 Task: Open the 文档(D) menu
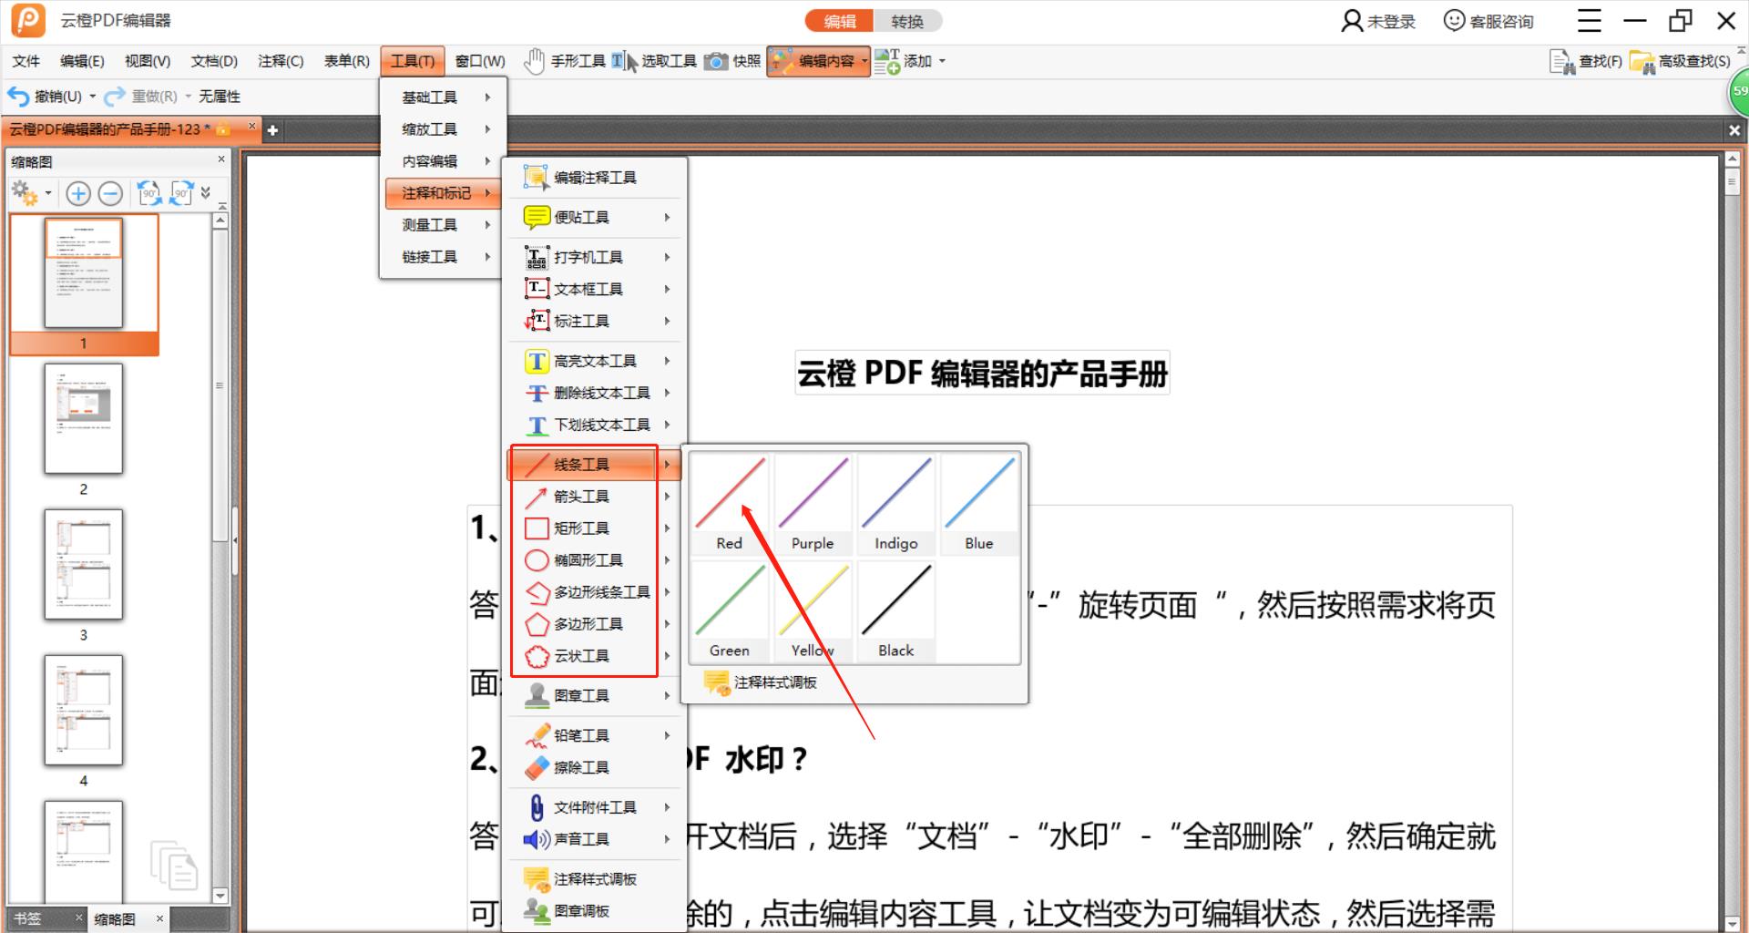pos(212,61)
